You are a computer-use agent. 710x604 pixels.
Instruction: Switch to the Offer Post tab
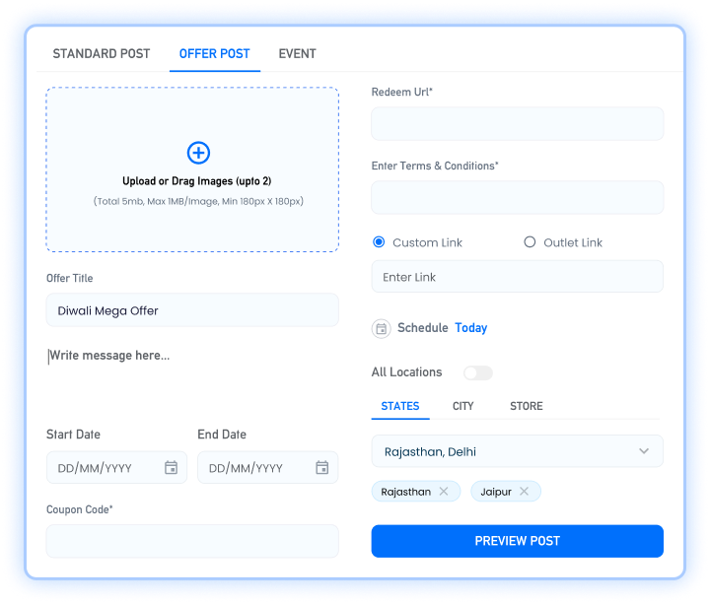pyautogui.click(x=215, y=54)
